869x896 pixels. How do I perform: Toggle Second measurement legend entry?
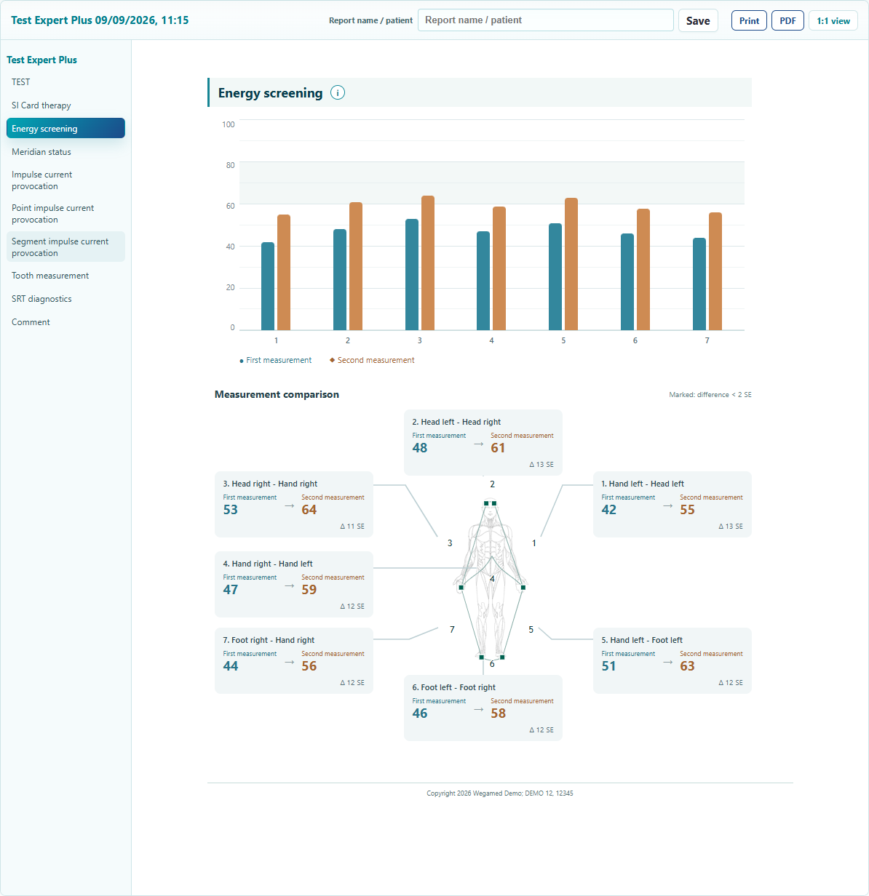pos(372,360)
